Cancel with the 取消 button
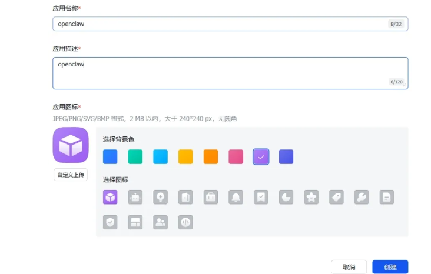Screen dimensions: 431x274 [x=349, y=267]
